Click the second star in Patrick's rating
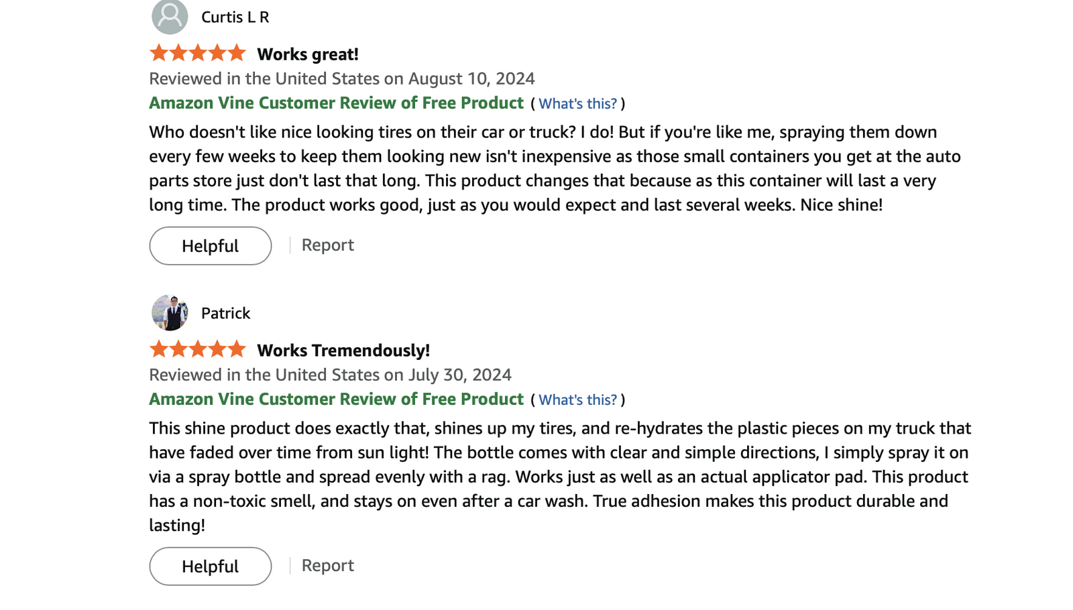This screenshot has height=610, width=1073. click(178, 349)
